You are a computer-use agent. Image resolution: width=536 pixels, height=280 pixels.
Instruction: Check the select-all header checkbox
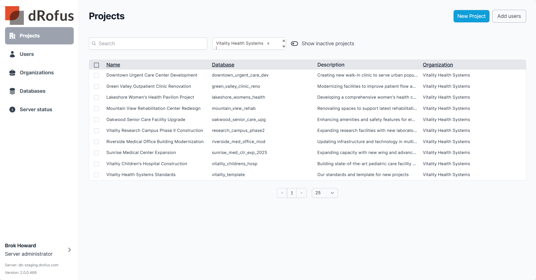[96, 65]
